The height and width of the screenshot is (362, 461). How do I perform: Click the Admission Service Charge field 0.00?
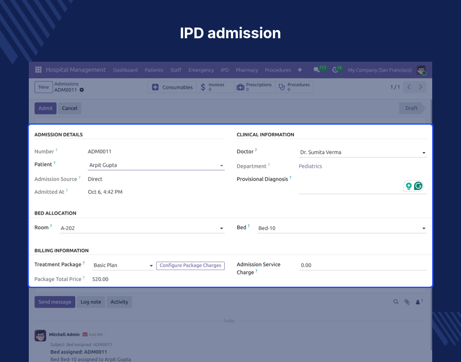pos(363,265)
